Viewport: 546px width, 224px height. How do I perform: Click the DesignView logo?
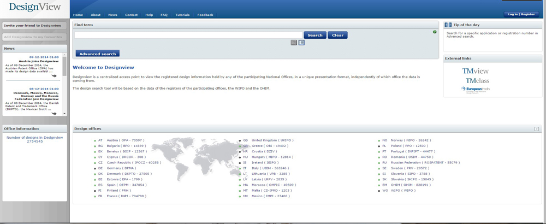click(x=35, y=7)
